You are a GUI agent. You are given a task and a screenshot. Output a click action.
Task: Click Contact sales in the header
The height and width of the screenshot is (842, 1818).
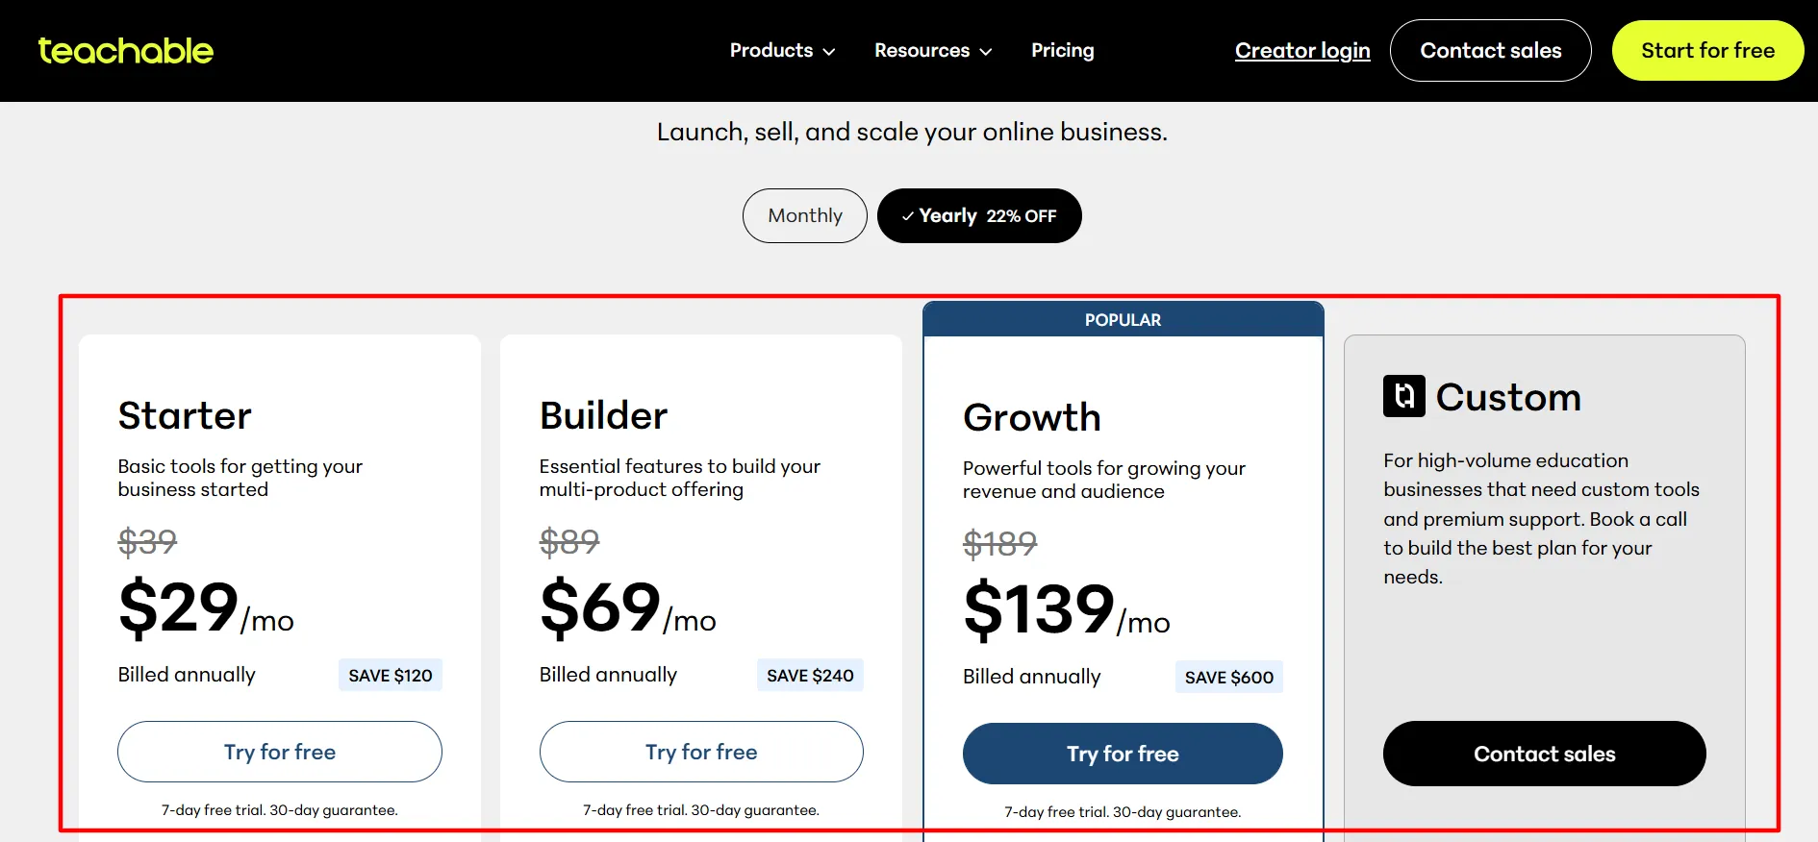pos(1491,50)
